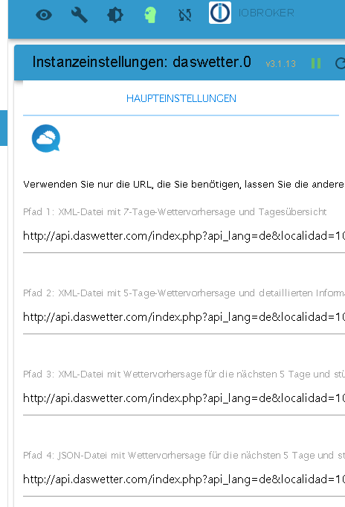
Task: Click the Instanzeinstellungen: daswetter.0 heading
Action: click(141, 62)
